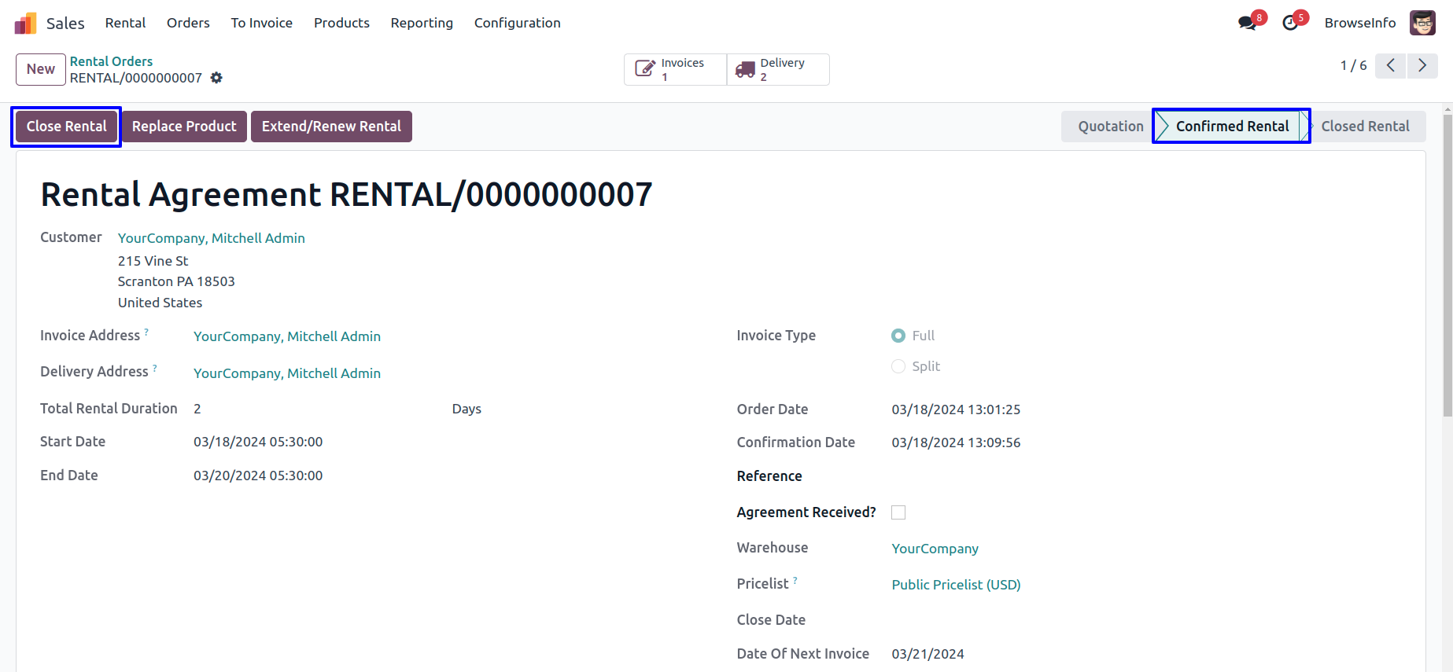This screenshot has width=1453, height=672.
Task: Click the user avatar picture
Action: tap(1422, 23)
